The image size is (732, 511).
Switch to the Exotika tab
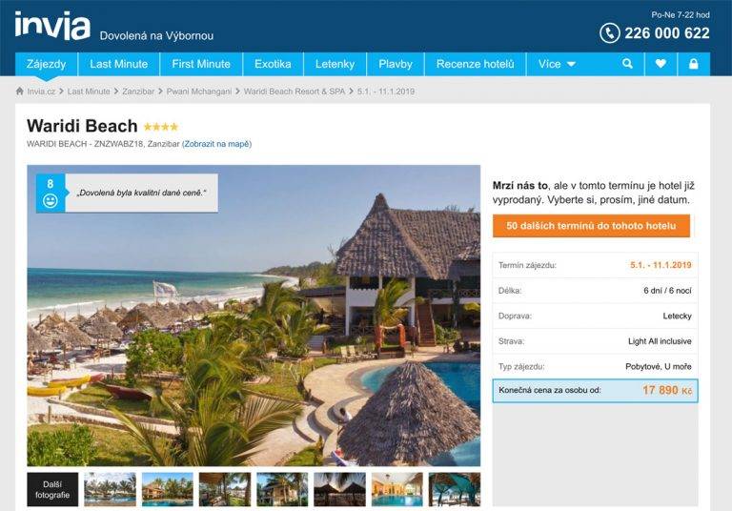pyautogui.click(x=273, y=64)
